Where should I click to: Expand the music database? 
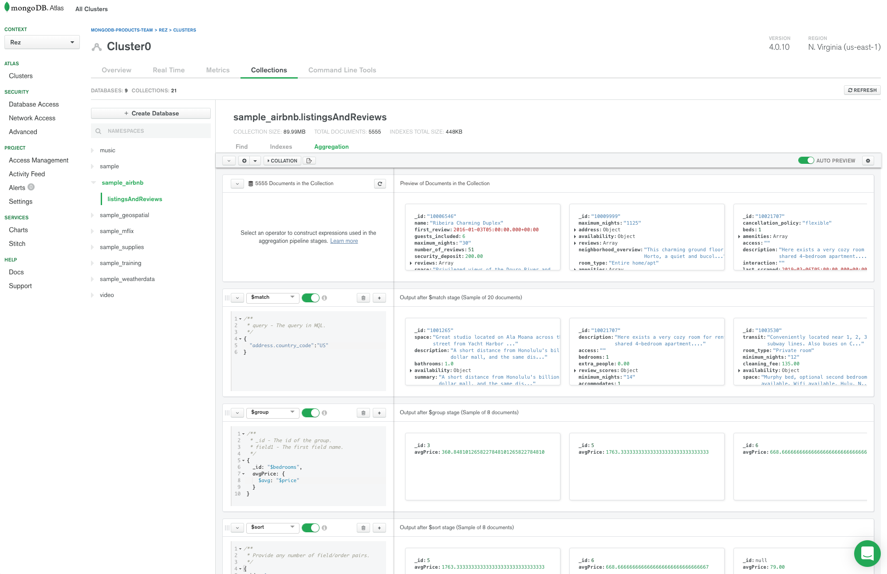tap(93, 150)
